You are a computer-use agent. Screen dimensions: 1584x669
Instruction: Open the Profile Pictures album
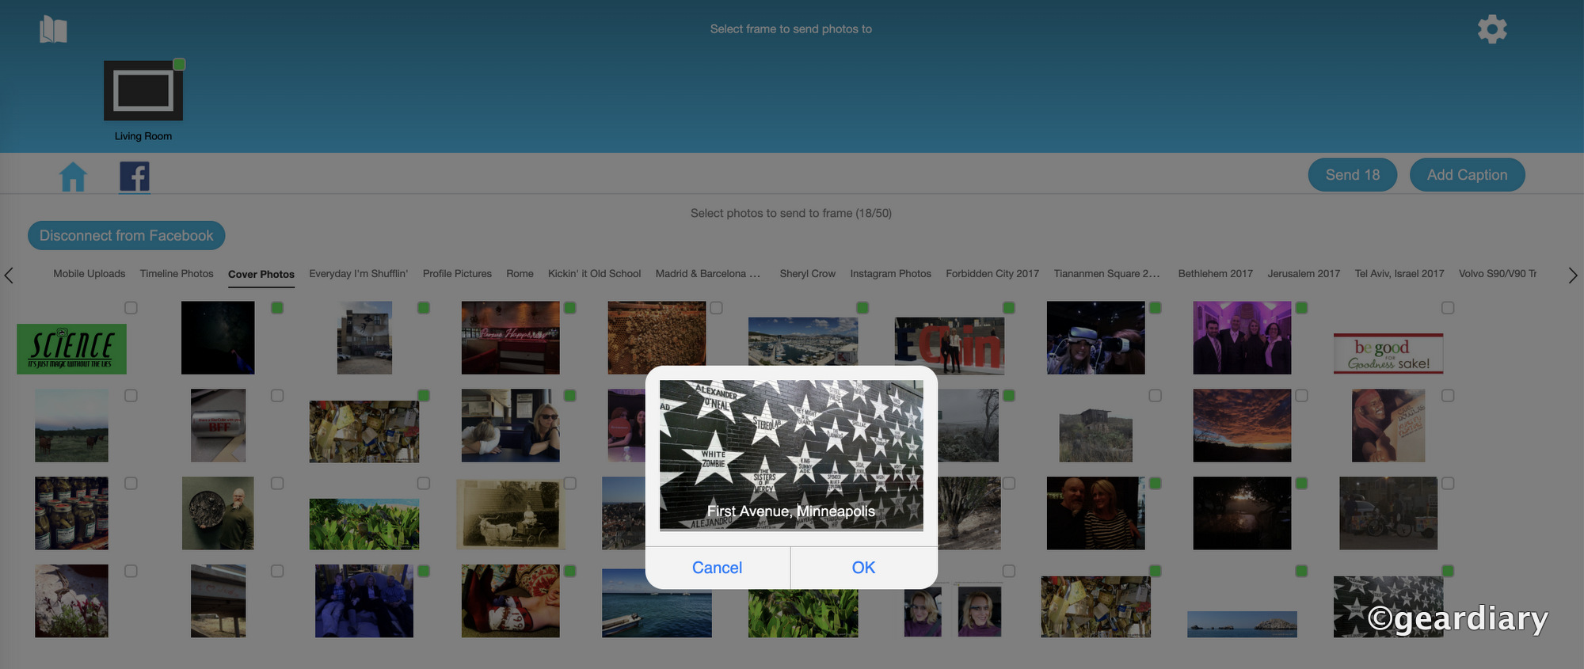pos(457,273)
